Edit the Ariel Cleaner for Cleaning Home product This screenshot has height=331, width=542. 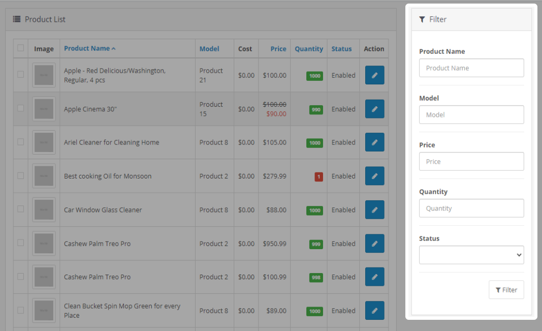tap(374, 142)
